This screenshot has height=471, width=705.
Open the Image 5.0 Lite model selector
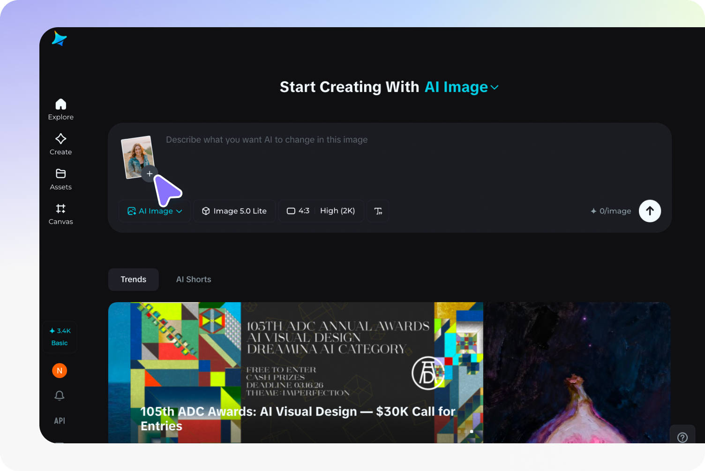pos(234,211)
